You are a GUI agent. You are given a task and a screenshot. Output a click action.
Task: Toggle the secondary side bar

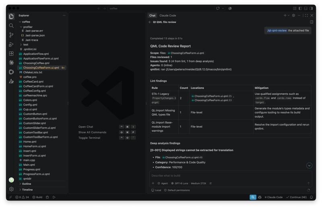coord(311,8)
